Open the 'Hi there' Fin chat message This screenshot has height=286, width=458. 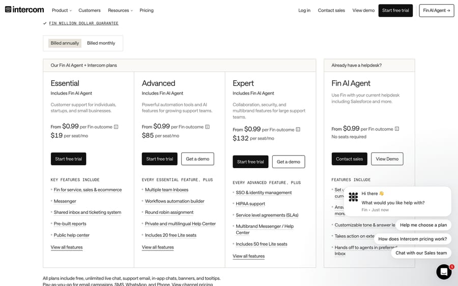[397, 201]
